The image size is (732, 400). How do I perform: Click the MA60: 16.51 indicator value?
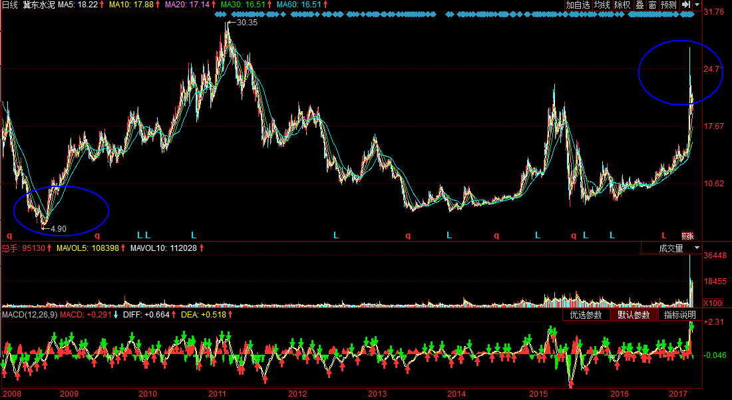tap(299, 5)
